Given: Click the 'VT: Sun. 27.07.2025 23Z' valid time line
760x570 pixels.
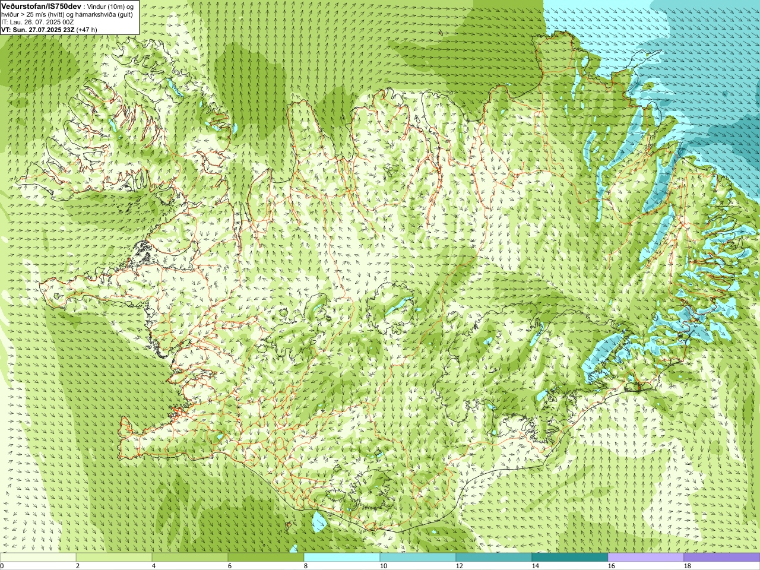Looking at the screenshot, I should (38, 30).
